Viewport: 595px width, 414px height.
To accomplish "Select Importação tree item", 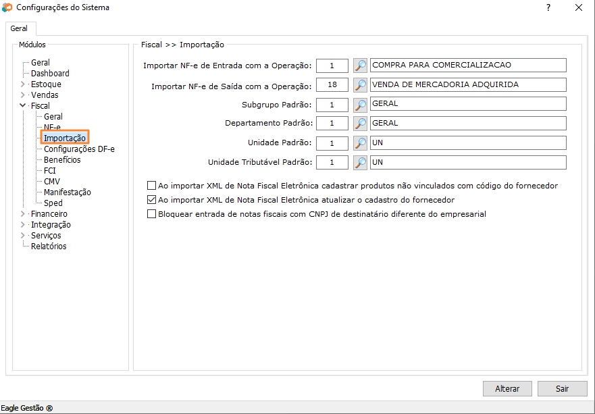I will point(65,138).
